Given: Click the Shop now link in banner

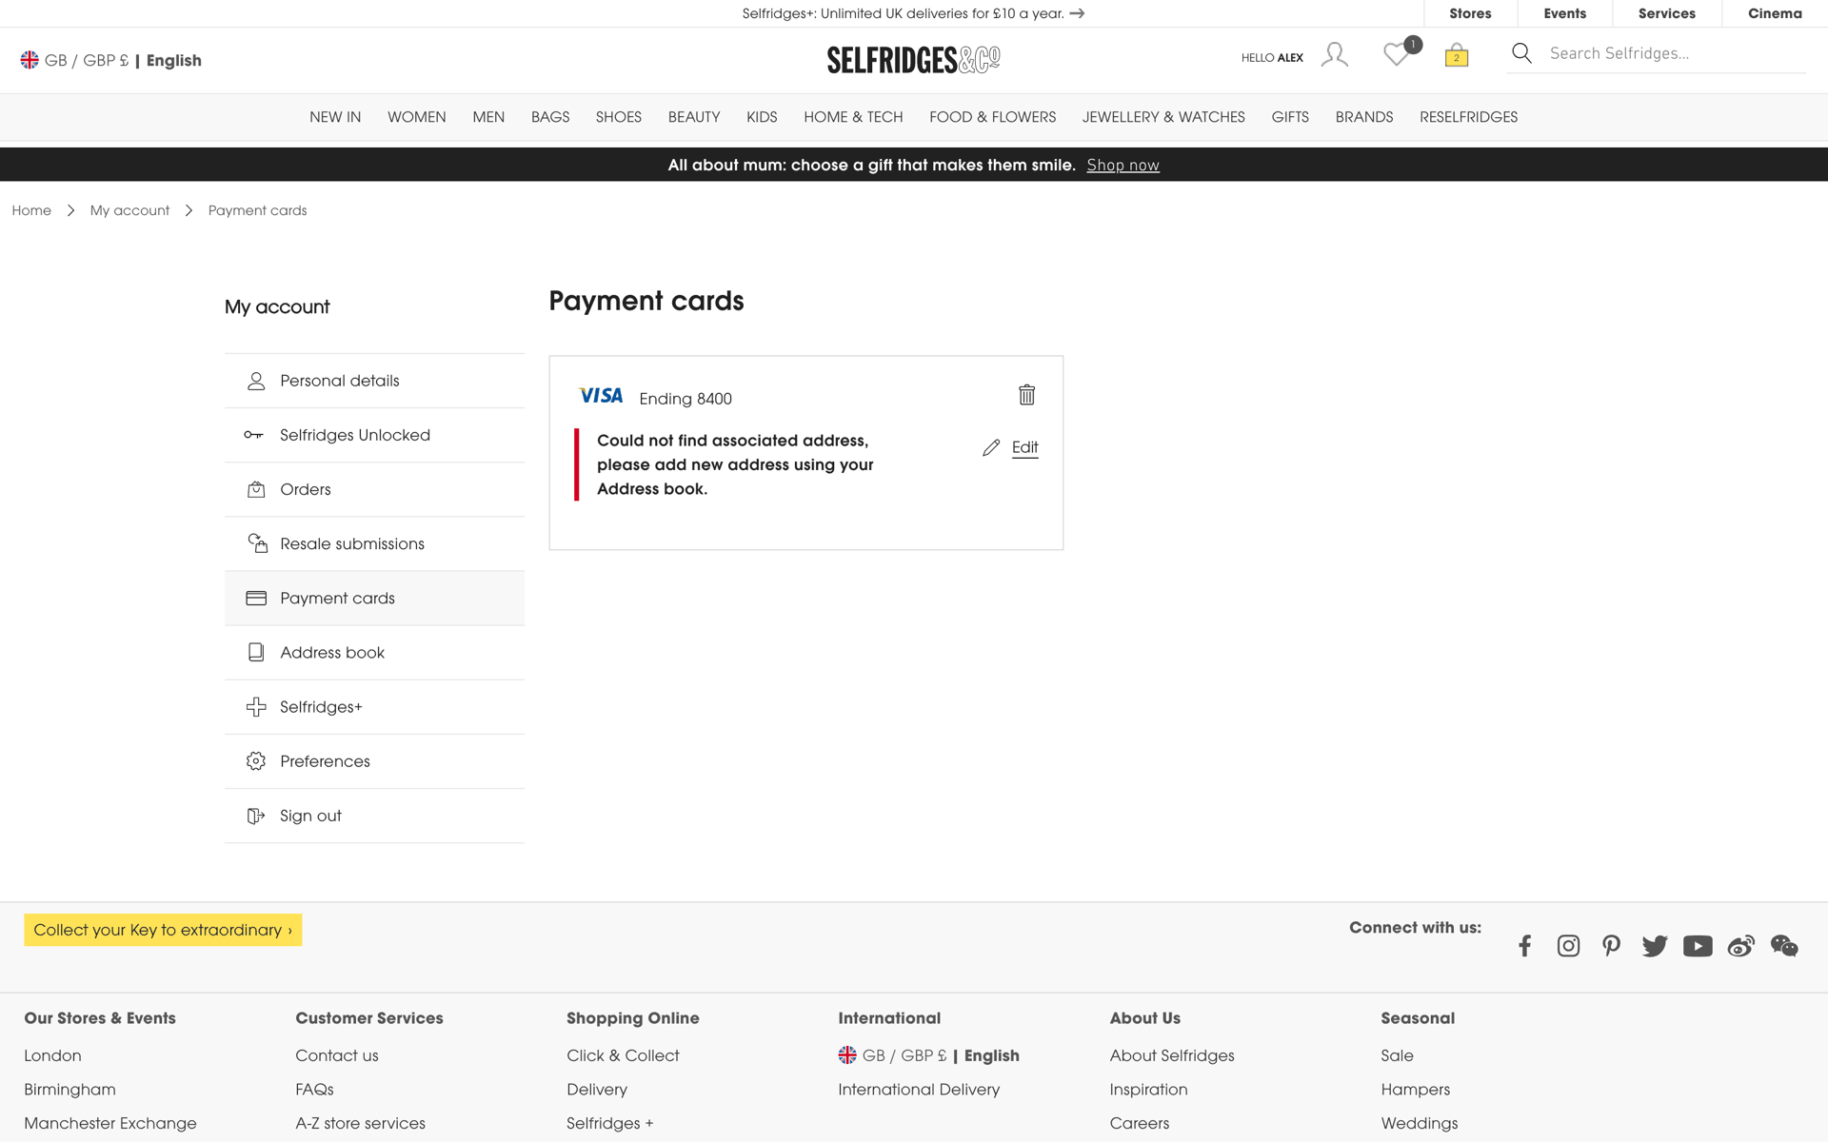Looking at the screenshot, I should [1123, 165].
